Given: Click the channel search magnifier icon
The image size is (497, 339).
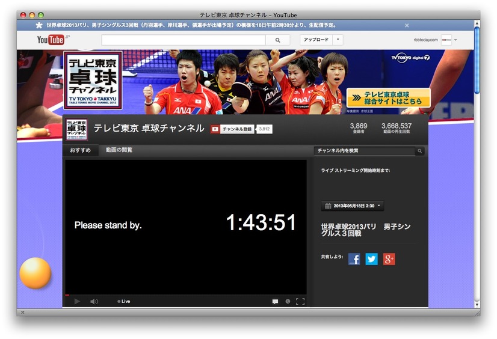Looking at the screenshot, I should 419,151.
